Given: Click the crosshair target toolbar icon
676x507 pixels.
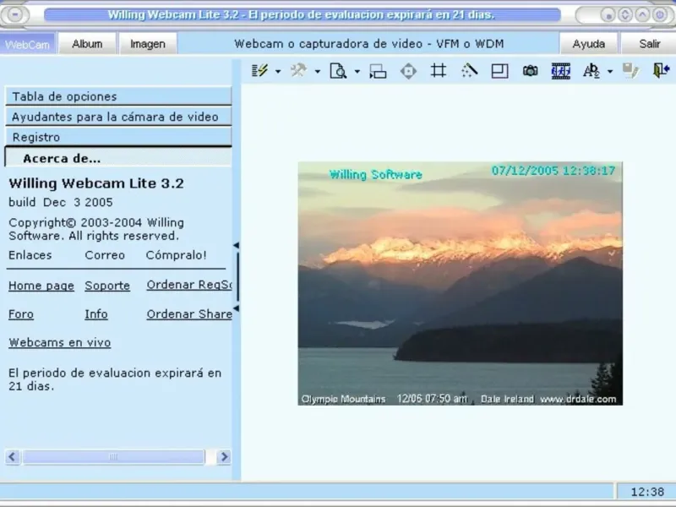Looking at the screenshot, I should coord(408,72).
